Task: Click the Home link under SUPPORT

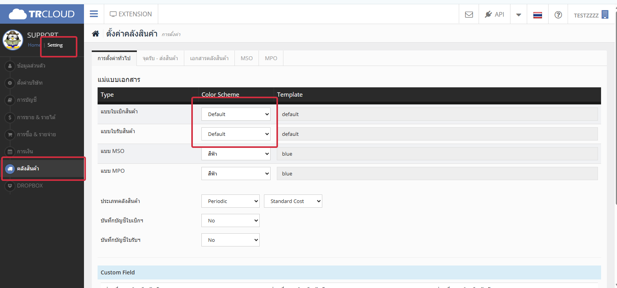Action: (34, 45)
